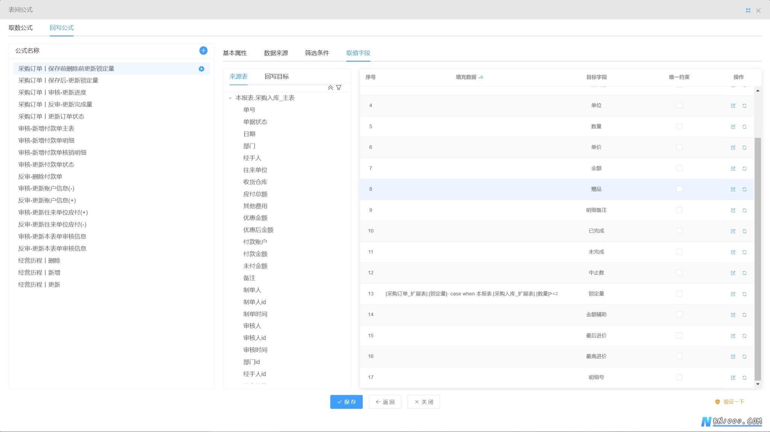Edit row 6 单价 field

pos(733,147)
